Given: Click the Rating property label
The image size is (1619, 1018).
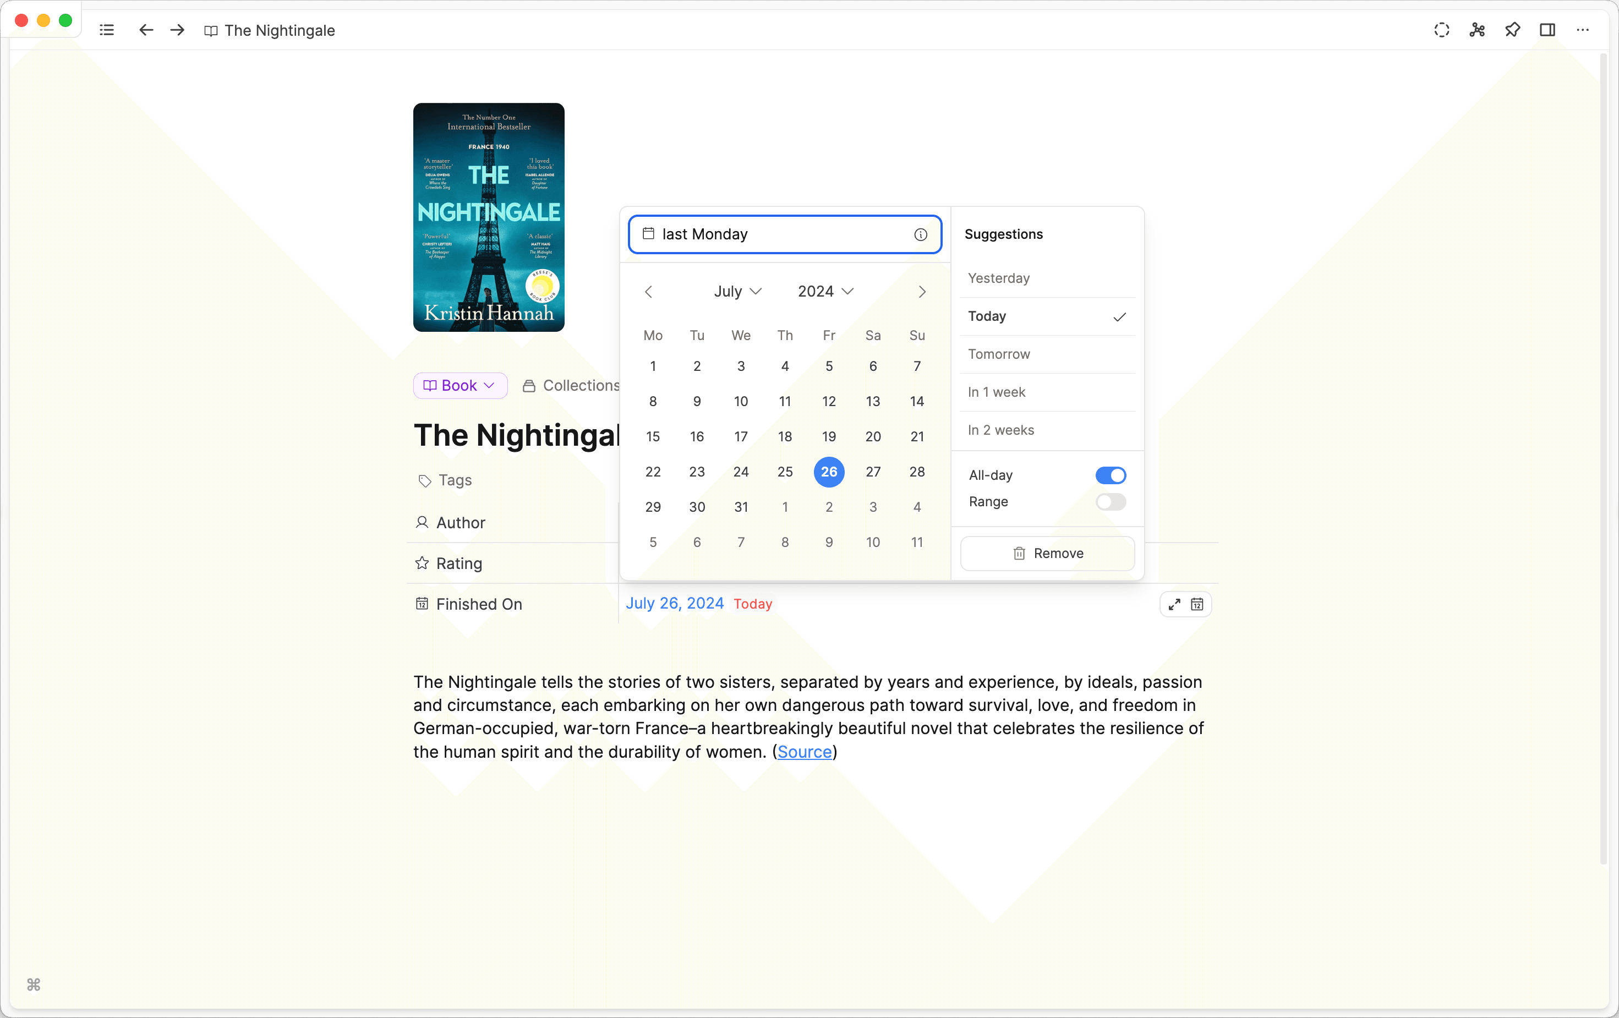Looking at the screenshot, I should click(459, 563).
